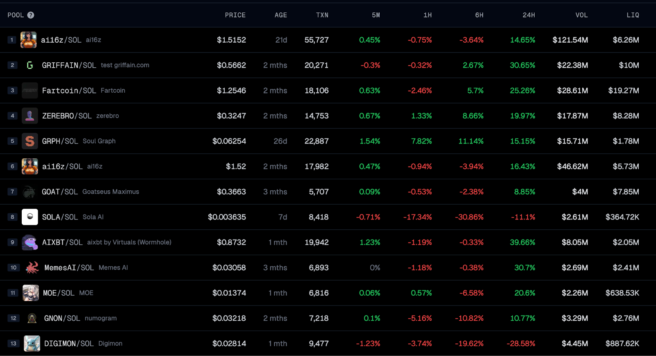This screenshot has height=356, width=656.
Task: Click 'aixbt by Virtuals (Wormhole)' label
Action: pyautogui.click(x=129, y=242)
